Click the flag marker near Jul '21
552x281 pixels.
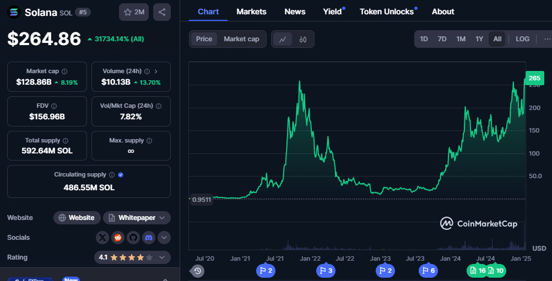coord(266,271)
